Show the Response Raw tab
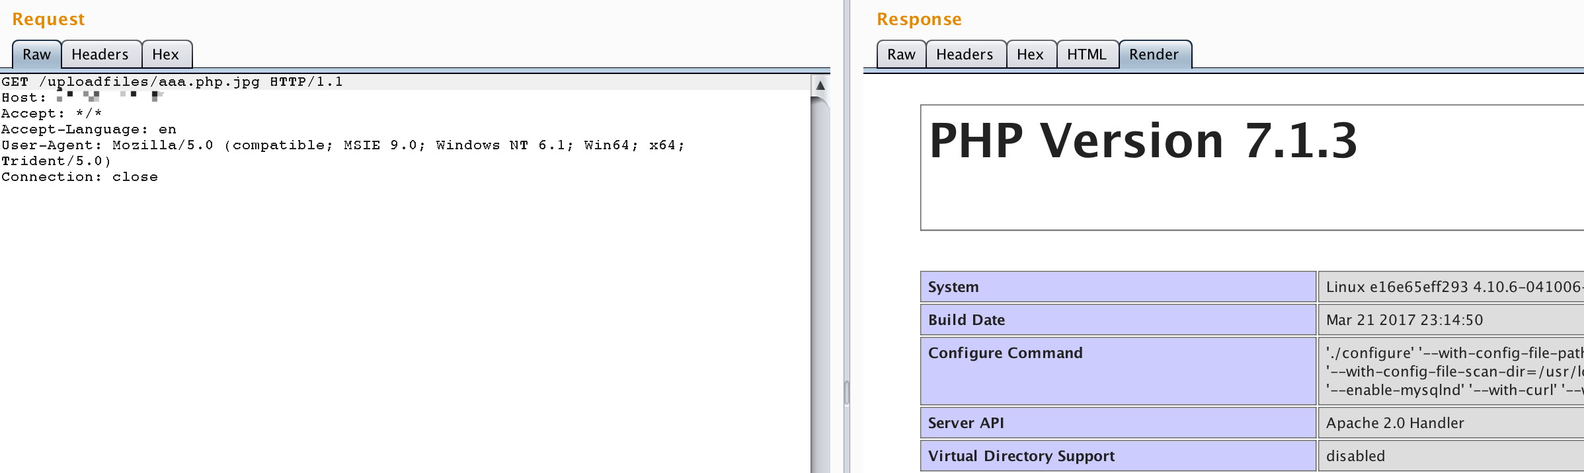Viewport: 1584px width, 473px height. click(x=901, y=55)
